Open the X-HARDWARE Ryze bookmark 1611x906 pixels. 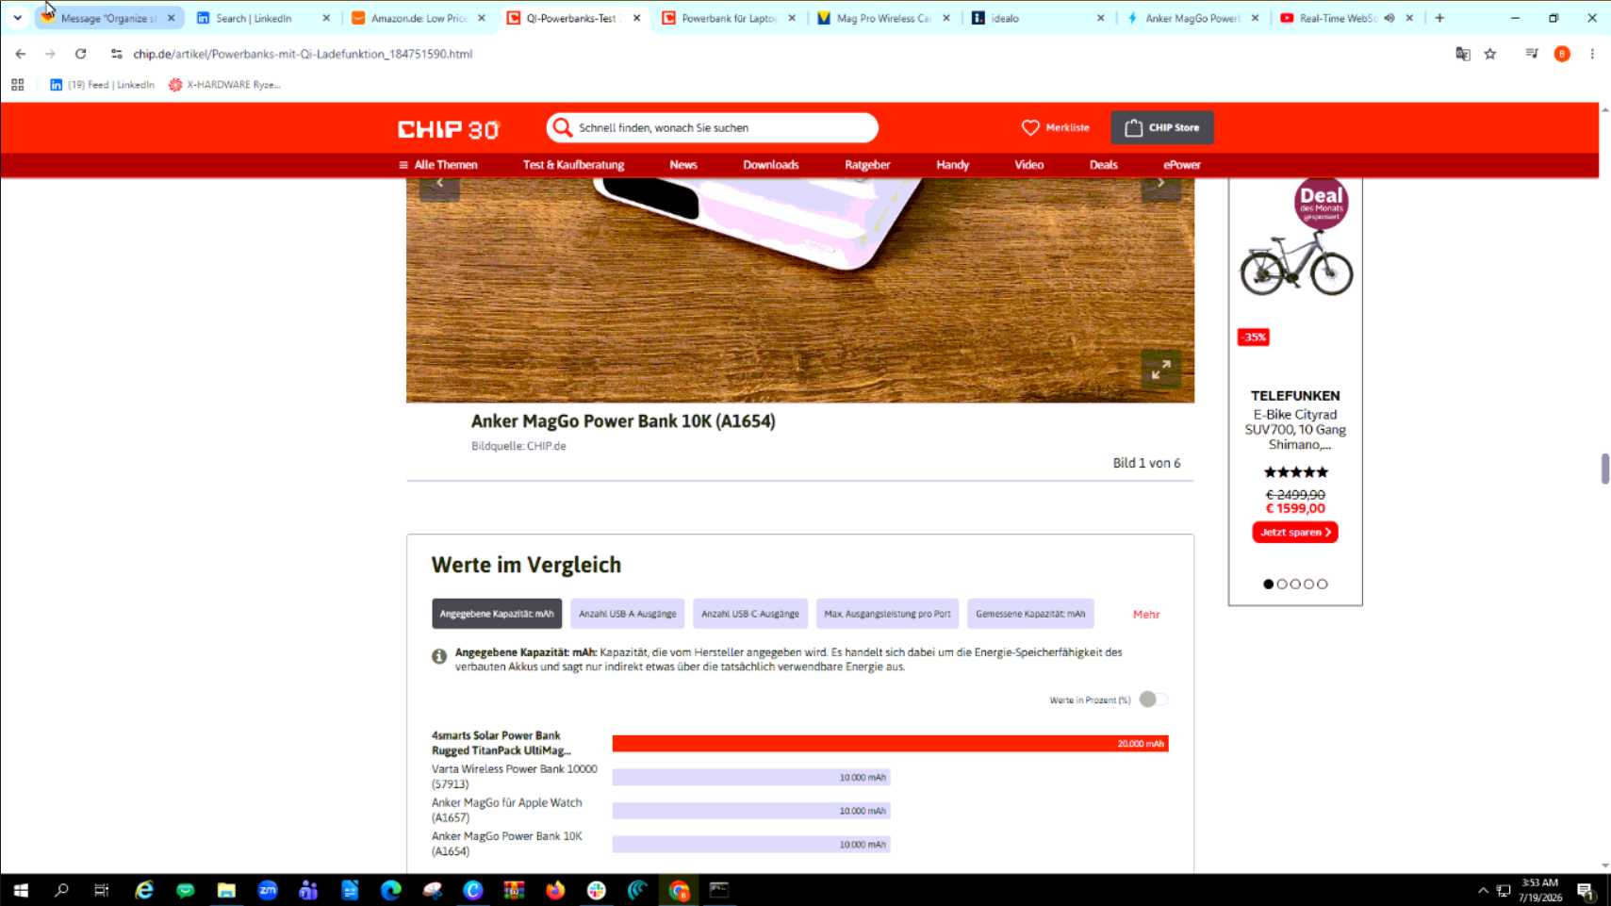[x=224, y=85]
